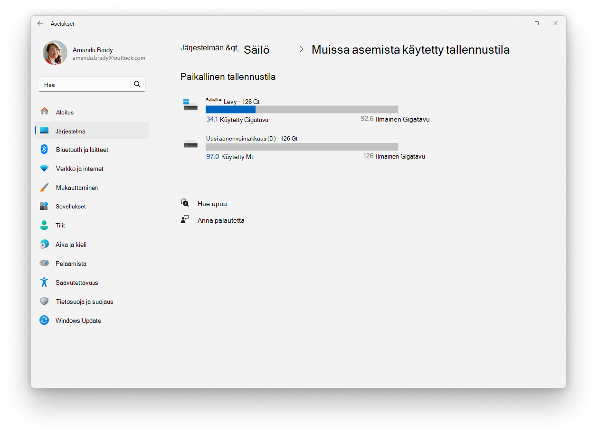Image resolution: width=597 pixels, height=434 pixels.
Task: Click the Mukauttaminen paintbrush icon
Action: (x=44, y=187)
